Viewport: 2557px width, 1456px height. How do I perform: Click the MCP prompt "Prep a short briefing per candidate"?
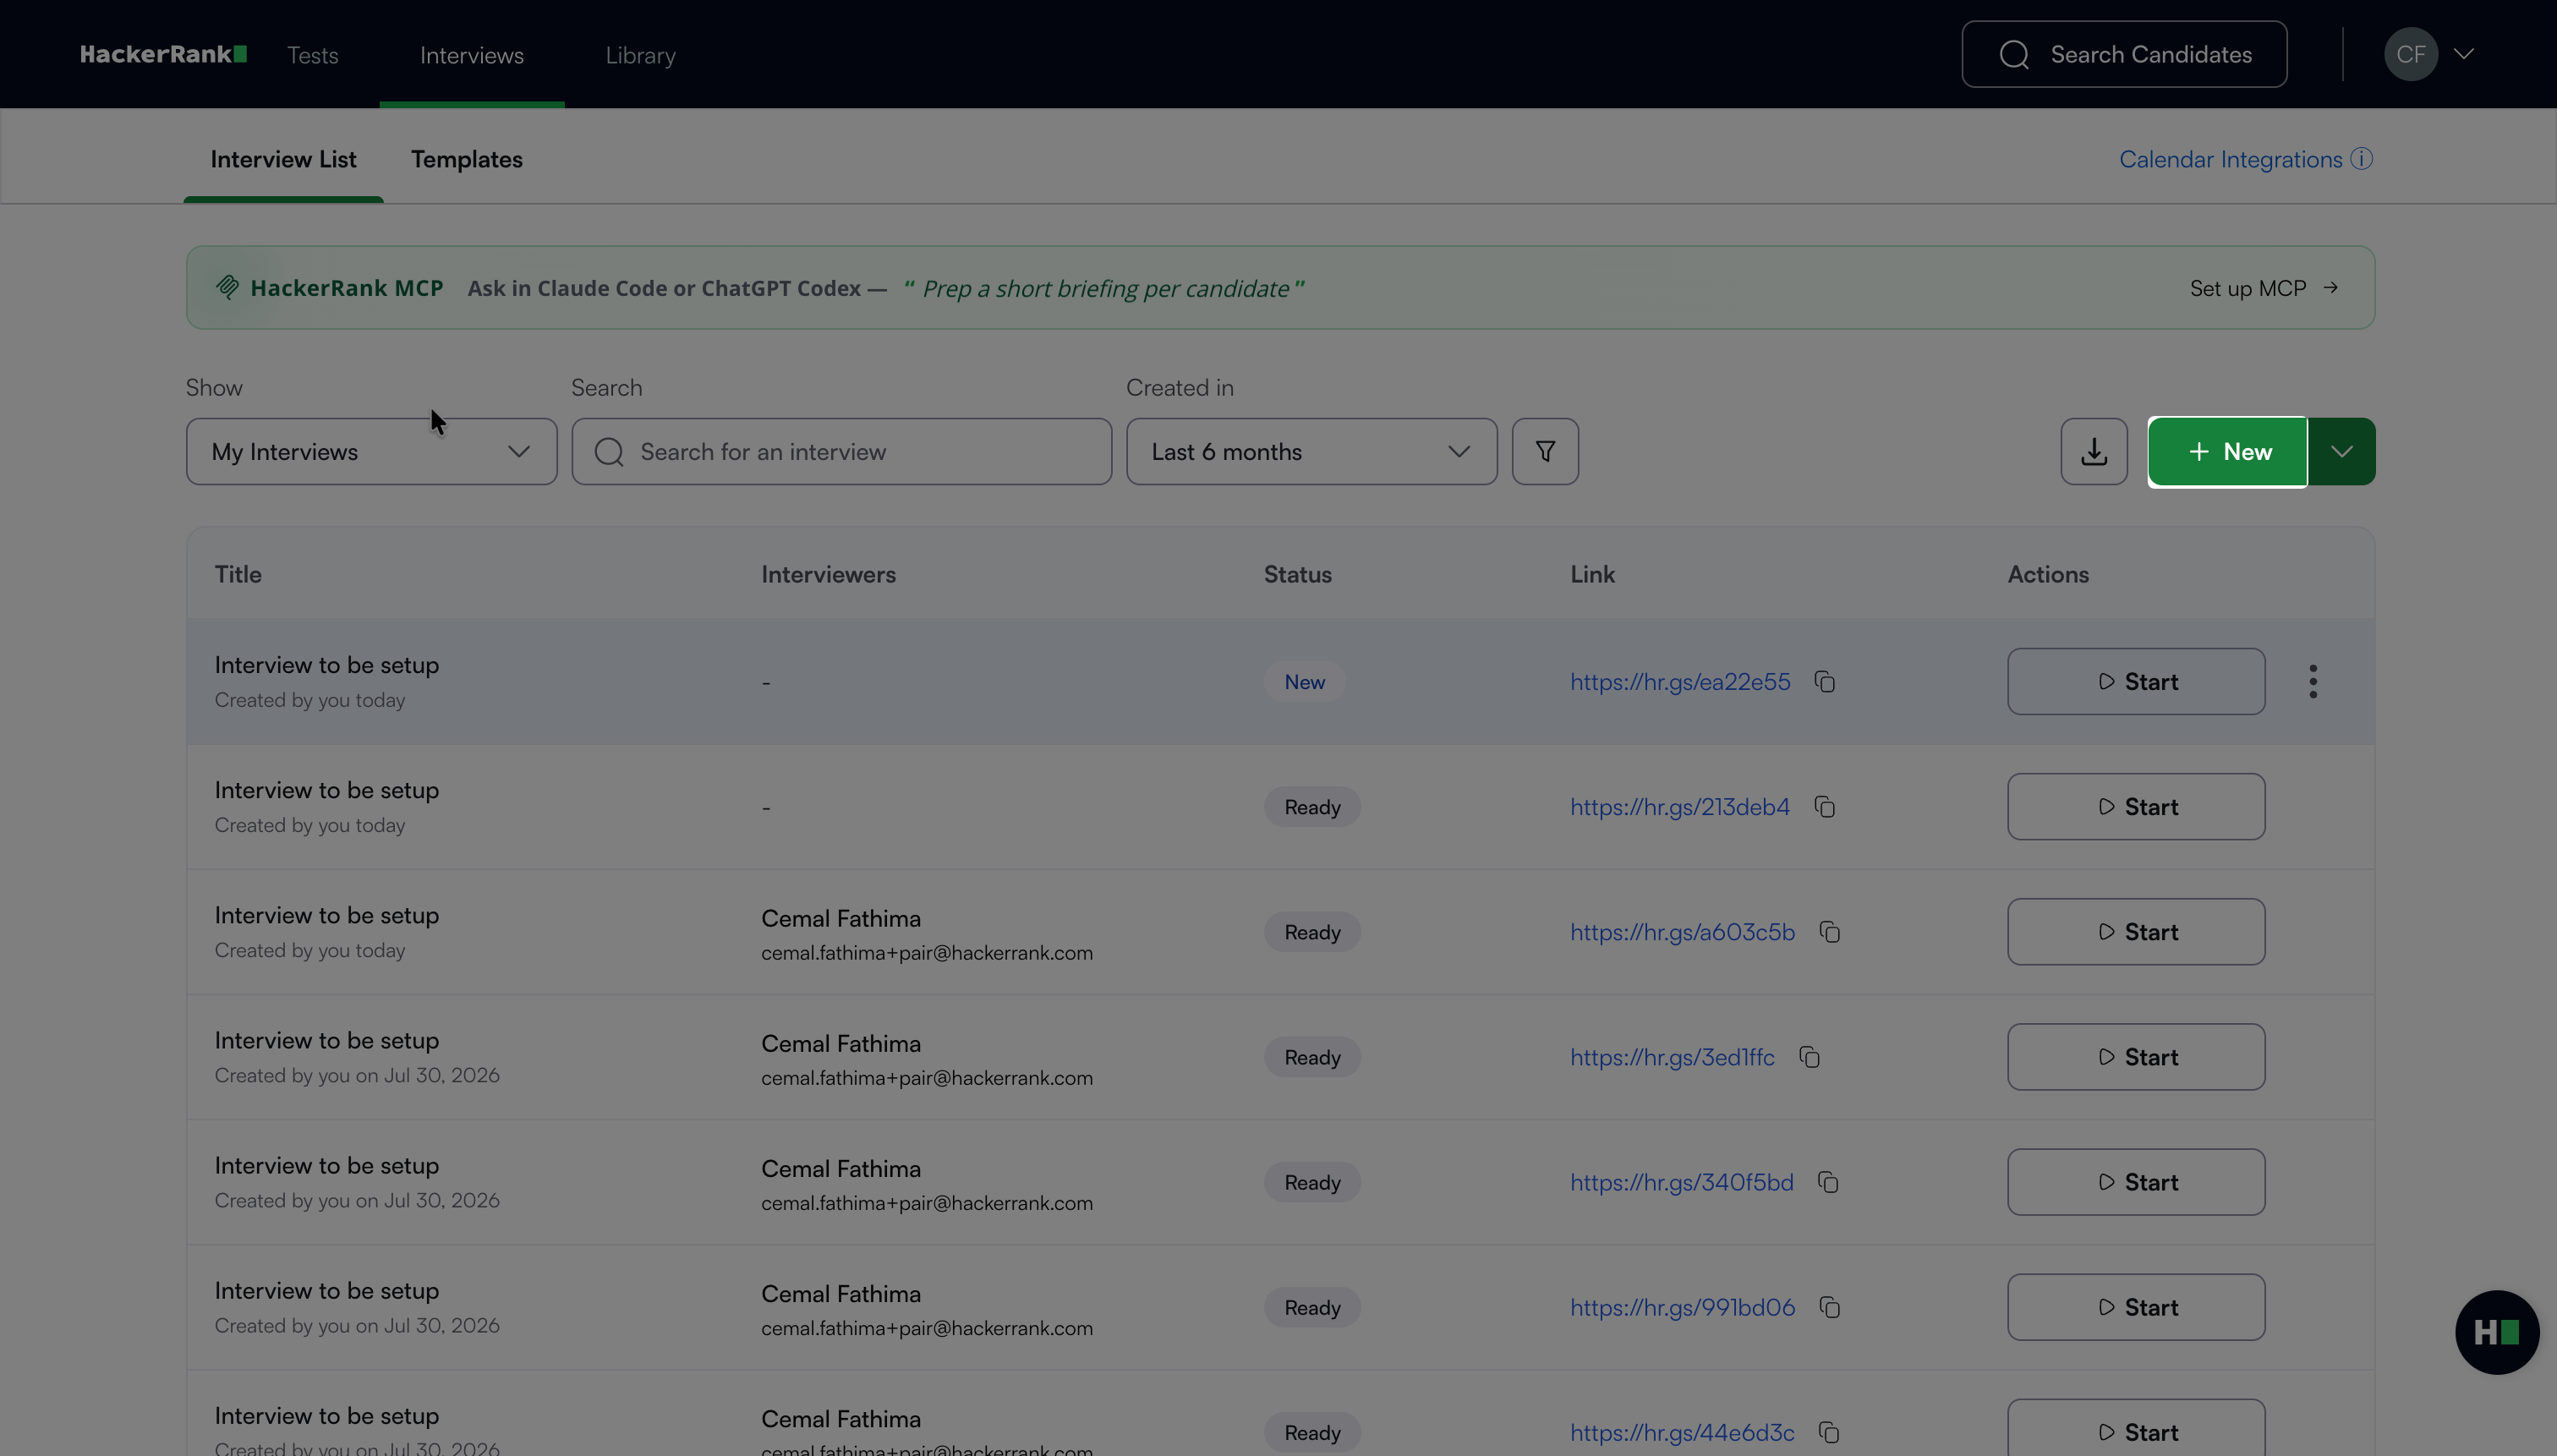pos(1105,288)
